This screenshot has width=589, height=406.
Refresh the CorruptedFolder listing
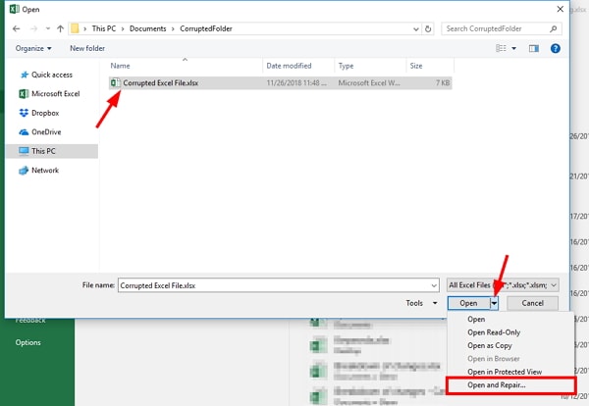click(x=428, y=28)
